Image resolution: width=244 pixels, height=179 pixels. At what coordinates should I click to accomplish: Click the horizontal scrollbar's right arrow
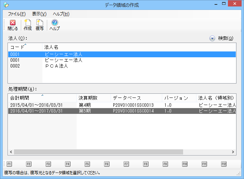click(233, 152)
